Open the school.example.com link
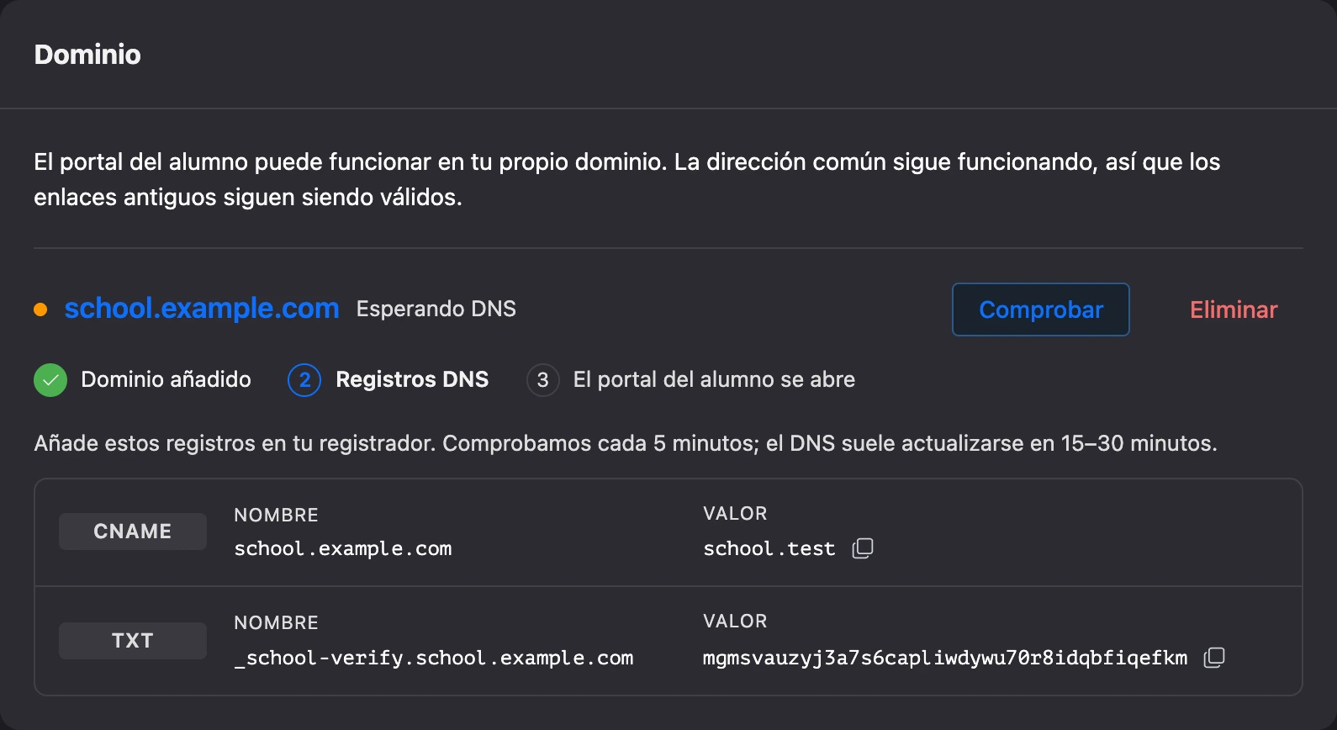 (202, 309)
